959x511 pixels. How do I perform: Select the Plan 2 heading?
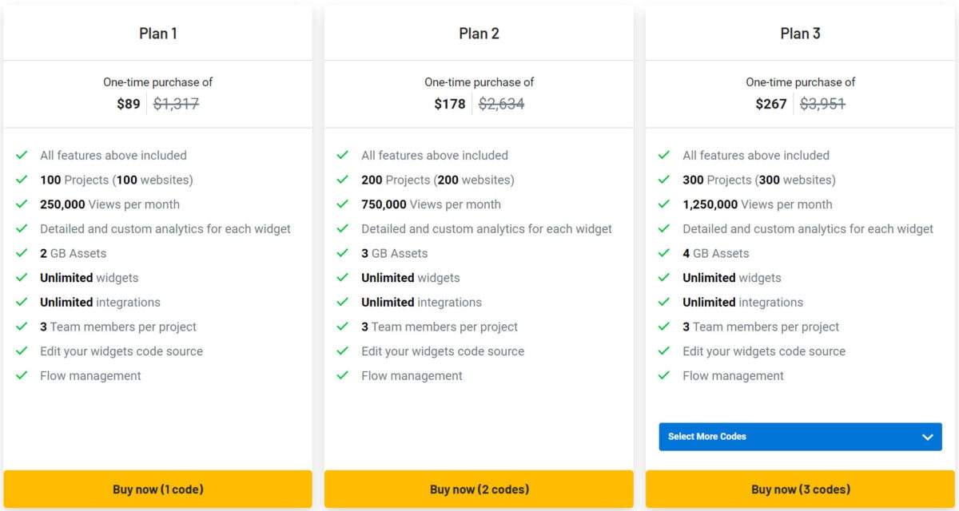coord(479,34)
